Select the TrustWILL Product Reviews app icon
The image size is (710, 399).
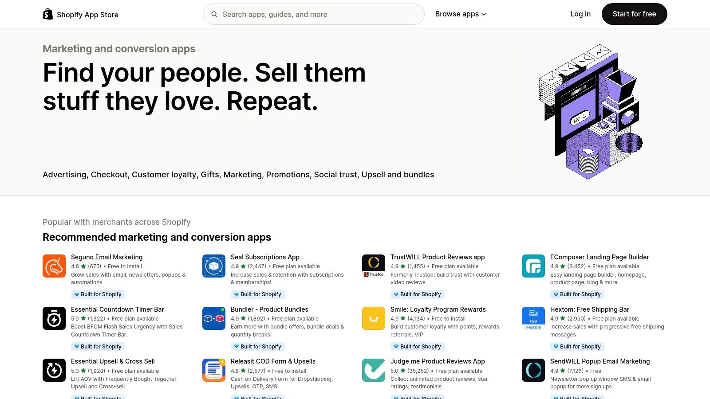tap(373, 266)
